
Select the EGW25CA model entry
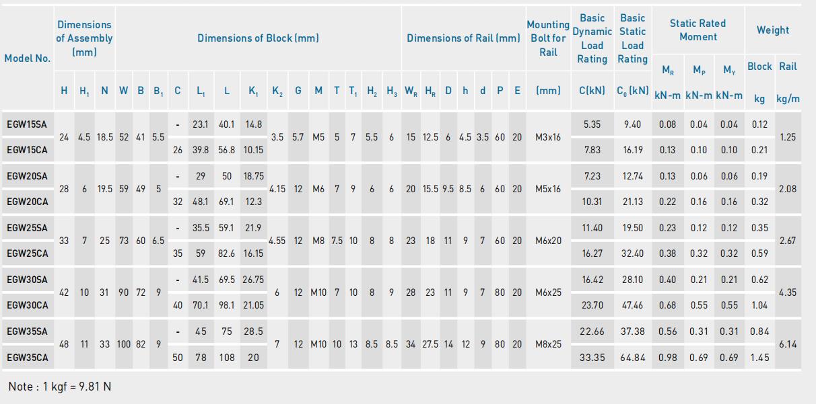(x=27, y=253)
